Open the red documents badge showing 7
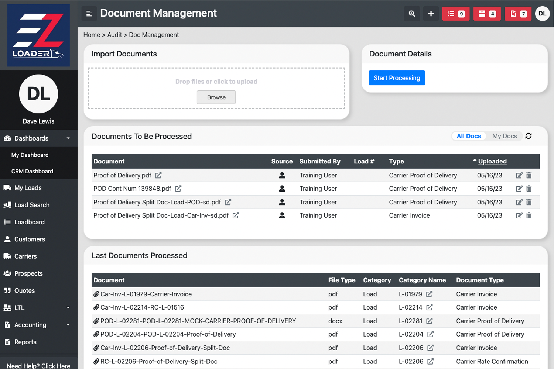 [x=518, y=13]
